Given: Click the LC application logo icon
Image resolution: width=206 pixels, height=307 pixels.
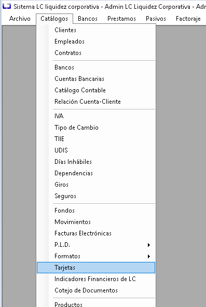Looking at the screenshot, I should tap(7, 6).
